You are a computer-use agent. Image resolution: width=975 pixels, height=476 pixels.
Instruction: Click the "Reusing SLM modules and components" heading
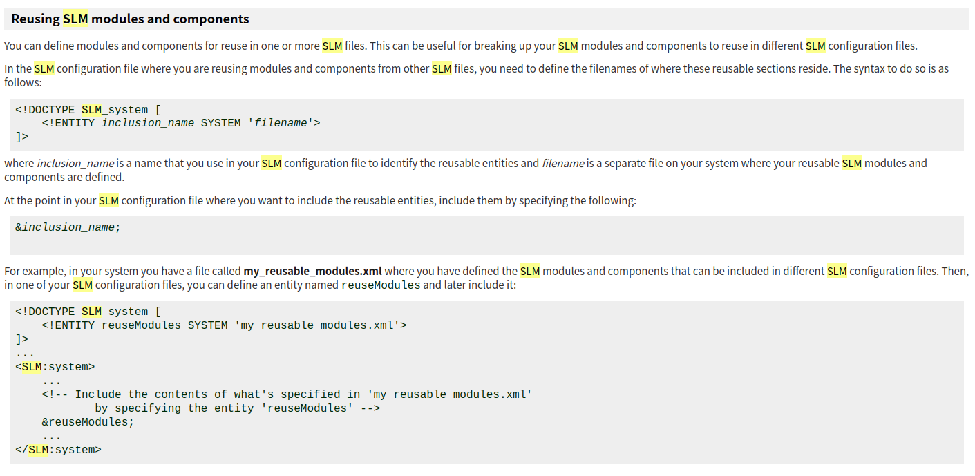tap(130, 19)
